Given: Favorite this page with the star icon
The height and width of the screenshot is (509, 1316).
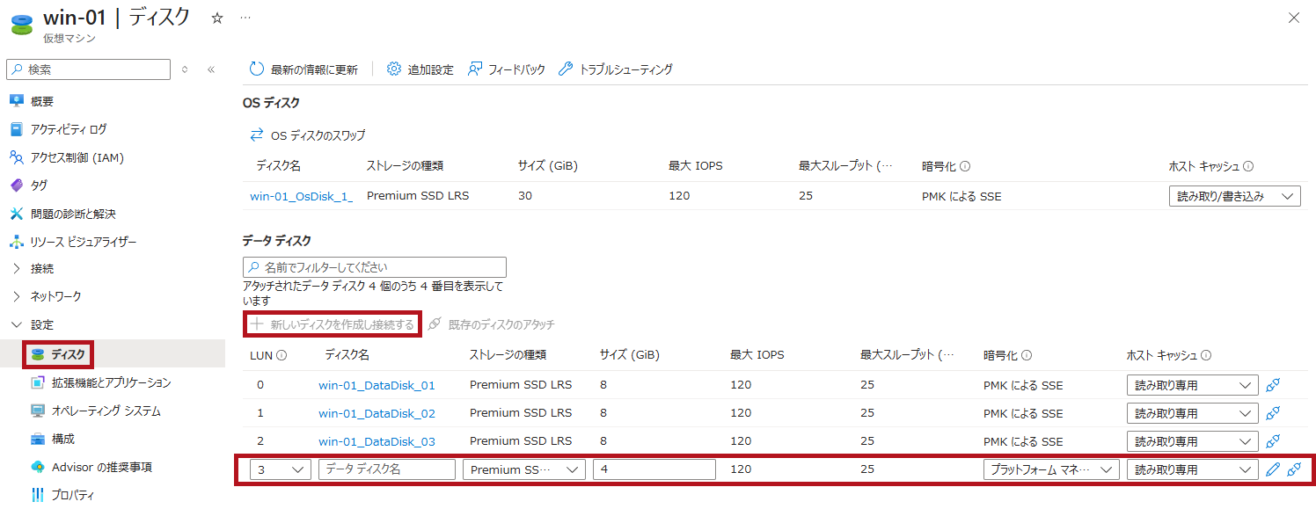Looking at the screenshot, I should (x=217, y=18).
